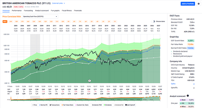Switch to the Historical tab

(6, 11)
